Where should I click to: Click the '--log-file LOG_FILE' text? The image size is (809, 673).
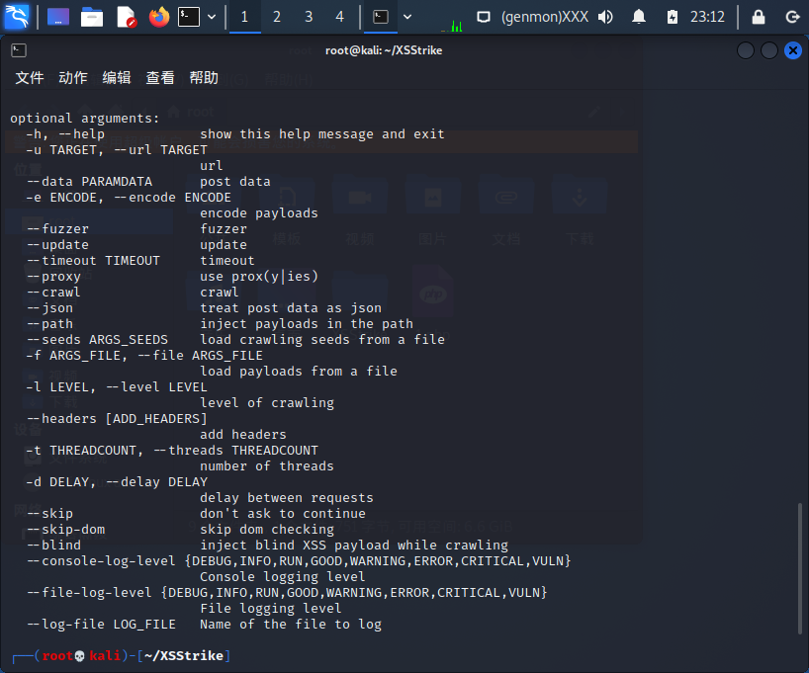coord(101,624)
